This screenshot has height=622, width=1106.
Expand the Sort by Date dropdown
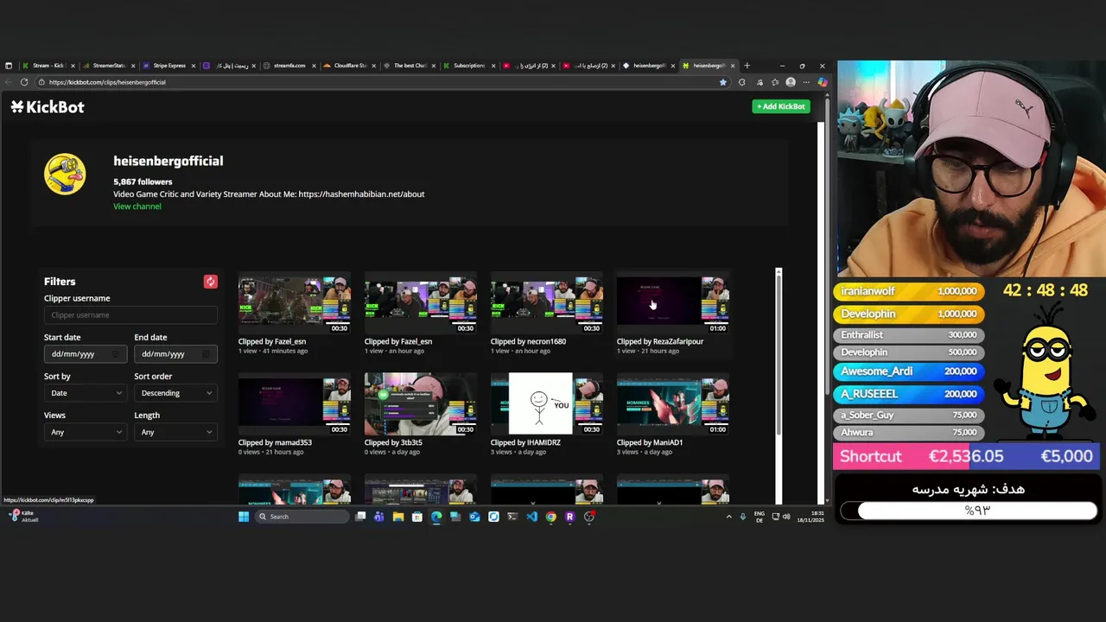[85, 393]
